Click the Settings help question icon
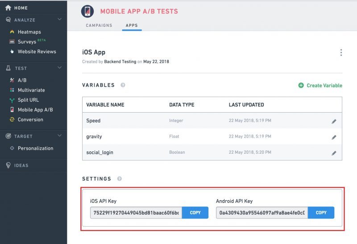 tap(119, 179)
